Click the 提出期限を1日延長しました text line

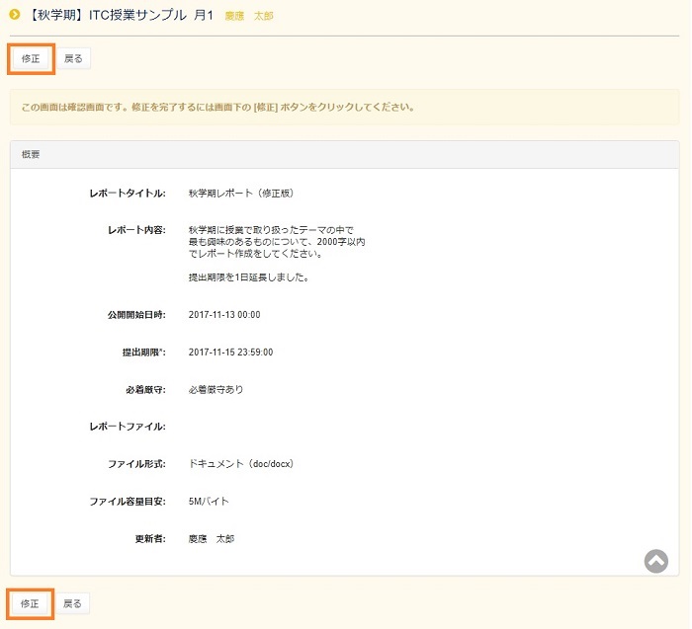click(249, 277)
